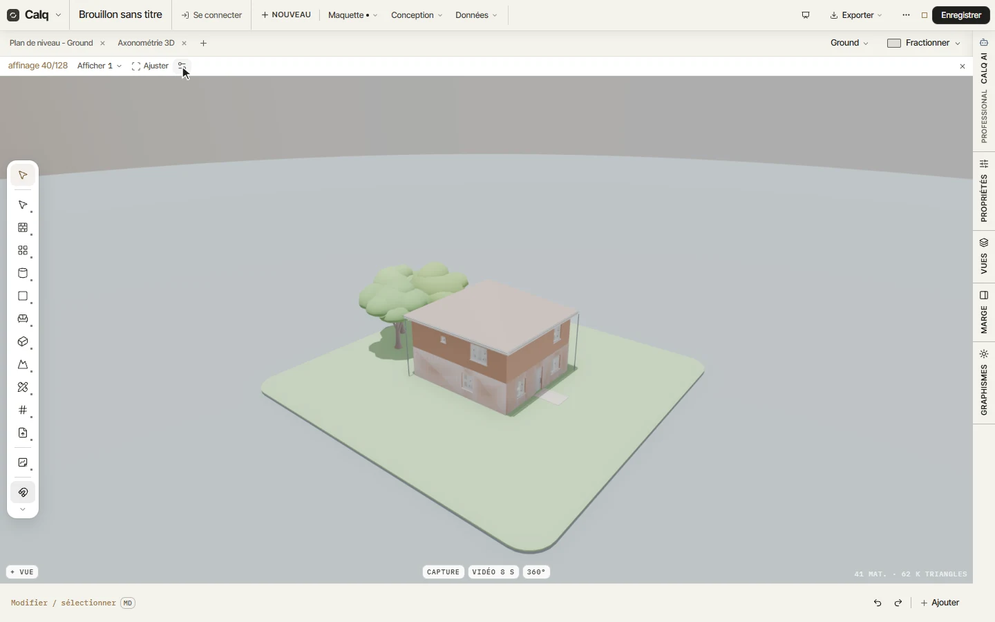Open the Maquette menu
The height and width of the screenshot is (622, 995).
(x=352, y=15)
